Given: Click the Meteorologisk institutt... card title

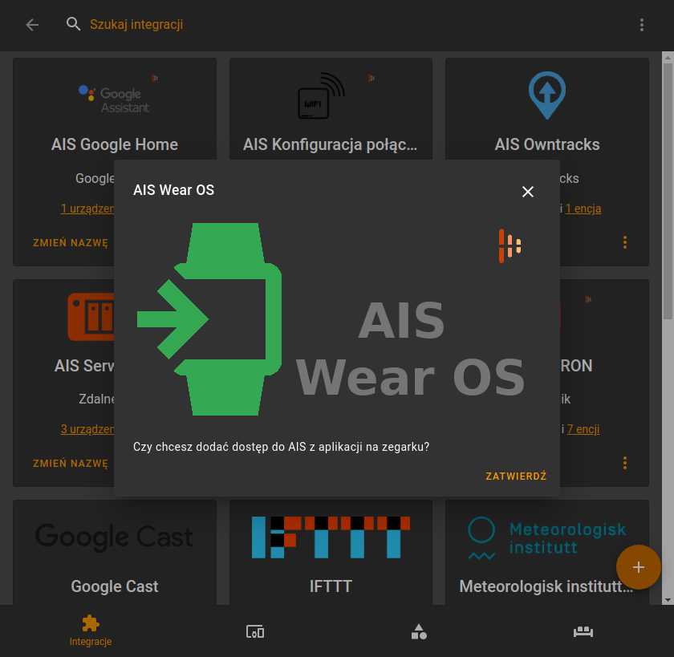Looking at the screenshot, I should [x=546, y=586].
